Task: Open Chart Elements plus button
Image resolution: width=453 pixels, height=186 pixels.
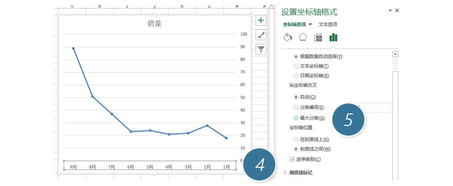Action: click(261, 21)
